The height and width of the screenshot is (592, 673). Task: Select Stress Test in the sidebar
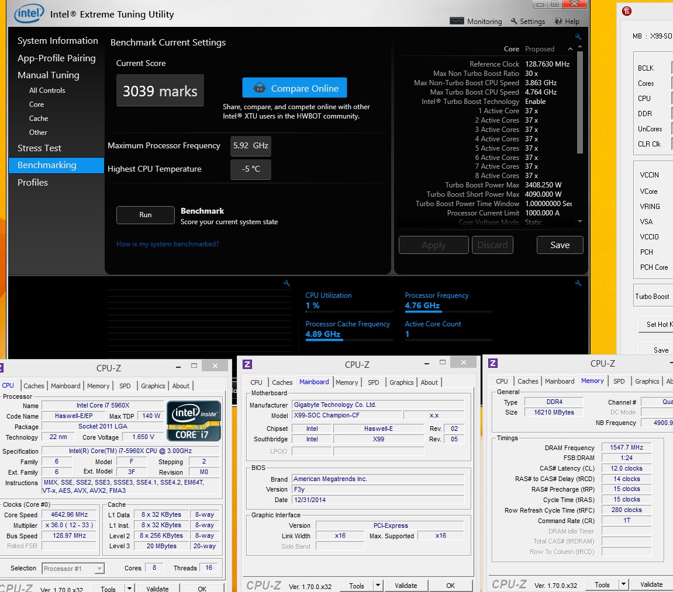point(40,148)
